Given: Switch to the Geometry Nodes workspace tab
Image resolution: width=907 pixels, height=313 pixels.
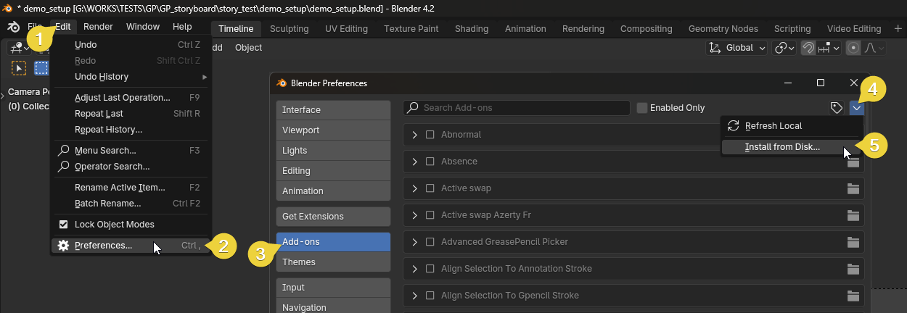Looking at the screenshot, I should pos(723,29).
